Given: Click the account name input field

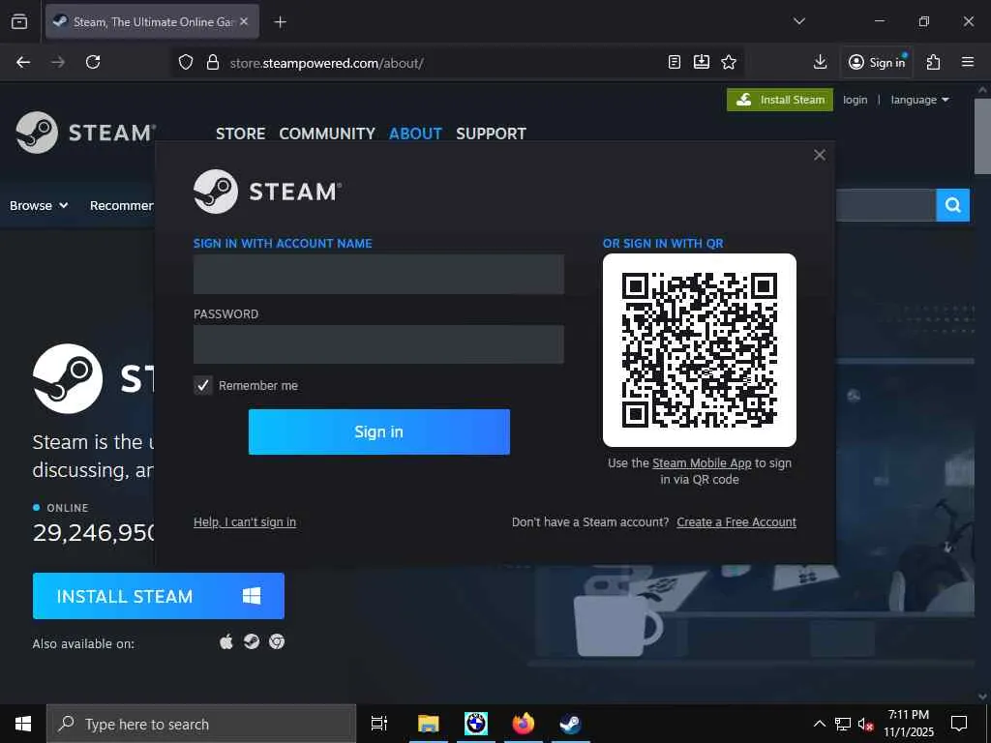Looking at the screenshot, I should click(x=378, y=274).
